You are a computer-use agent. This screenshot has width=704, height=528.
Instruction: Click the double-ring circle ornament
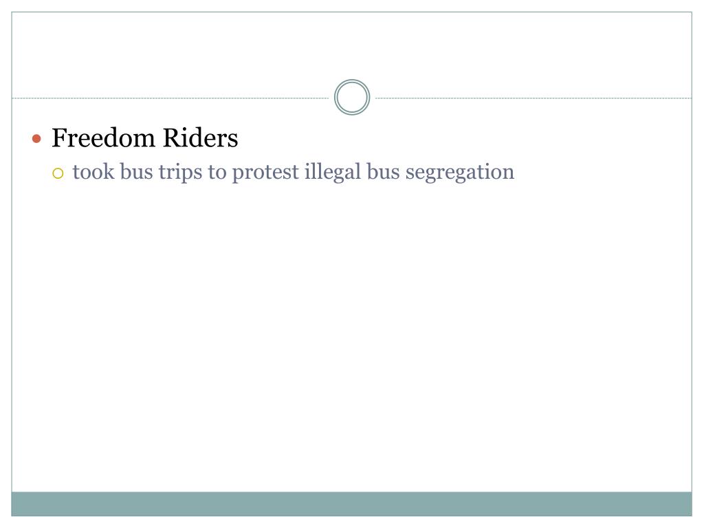(x=352, y=97)
